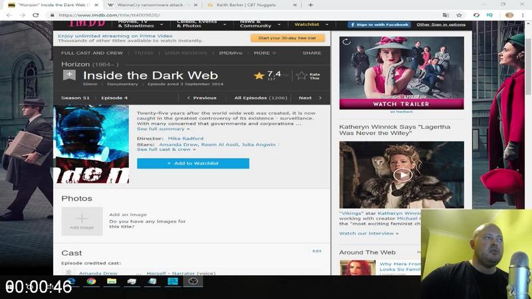Go to the Next episode
The image size is (532, 299).
pos(310,98)
